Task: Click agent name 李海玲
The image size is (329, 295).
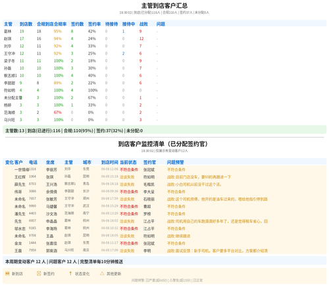Action: coord(51,228)
